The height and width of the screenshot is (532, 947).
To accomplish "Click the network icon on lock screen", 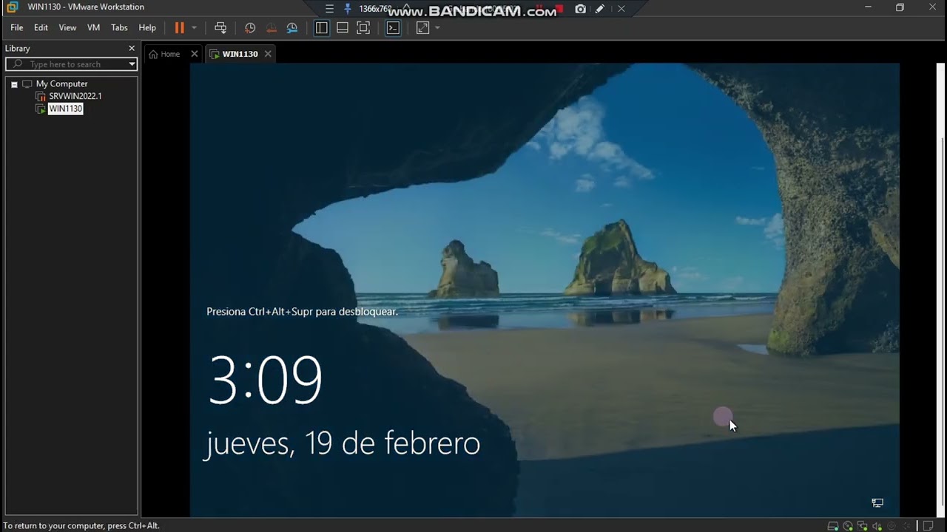I will tap(877, 502).
